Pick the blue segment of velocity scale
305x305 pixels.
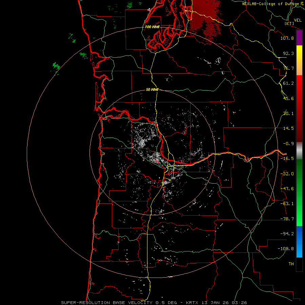(x=299, y=242)
